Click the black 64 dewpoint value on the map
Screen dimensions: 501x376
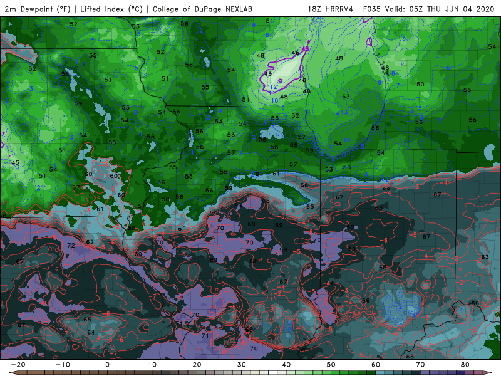pos(91,332)
